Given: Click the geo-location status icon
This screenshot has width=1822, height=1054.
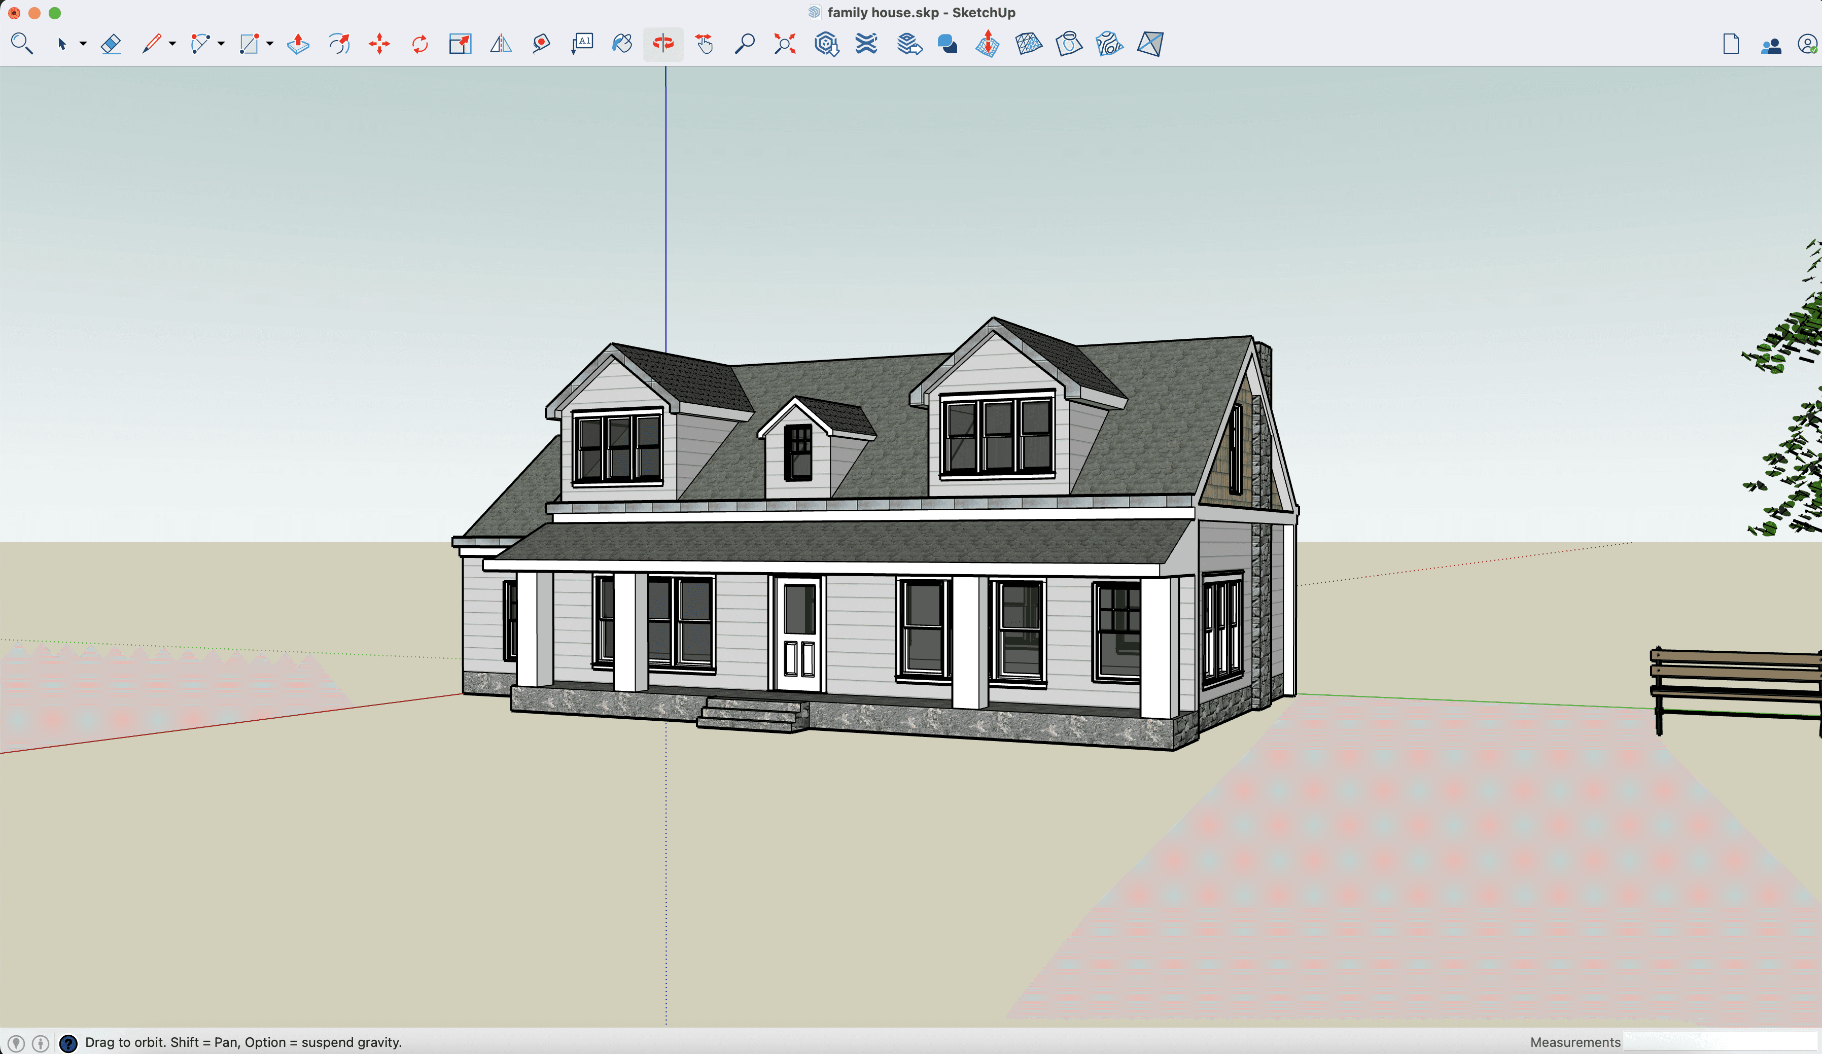Looking at the screenshot, I should (x=16, y=1042).
